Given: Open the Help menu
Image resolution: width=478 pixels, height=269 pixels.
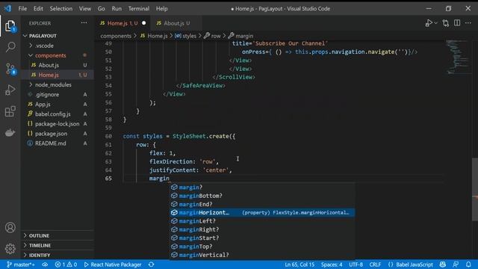Looking at the screenshot, I should (162, 8).
